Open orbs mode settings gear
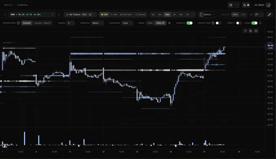 (x=169, y=23)
